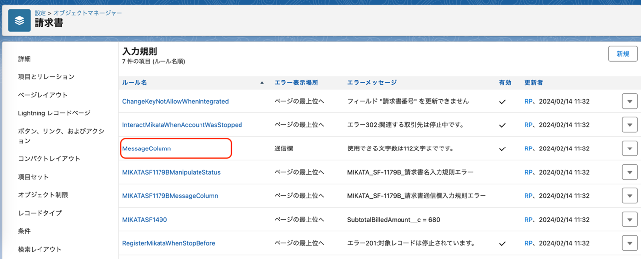
Task: Show actions menu for RegisterMikataWhenStopBefore
Action: (629, 243)
